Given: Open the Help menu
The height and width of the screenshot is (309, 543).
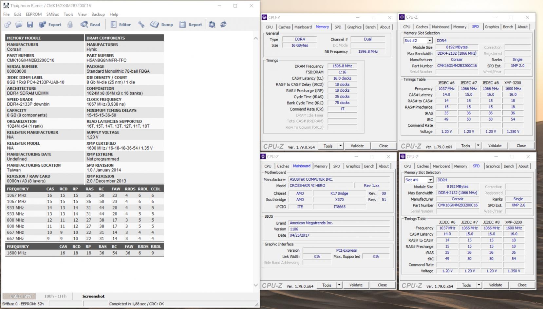Looking at the screenshot, I should coord(114,14).
